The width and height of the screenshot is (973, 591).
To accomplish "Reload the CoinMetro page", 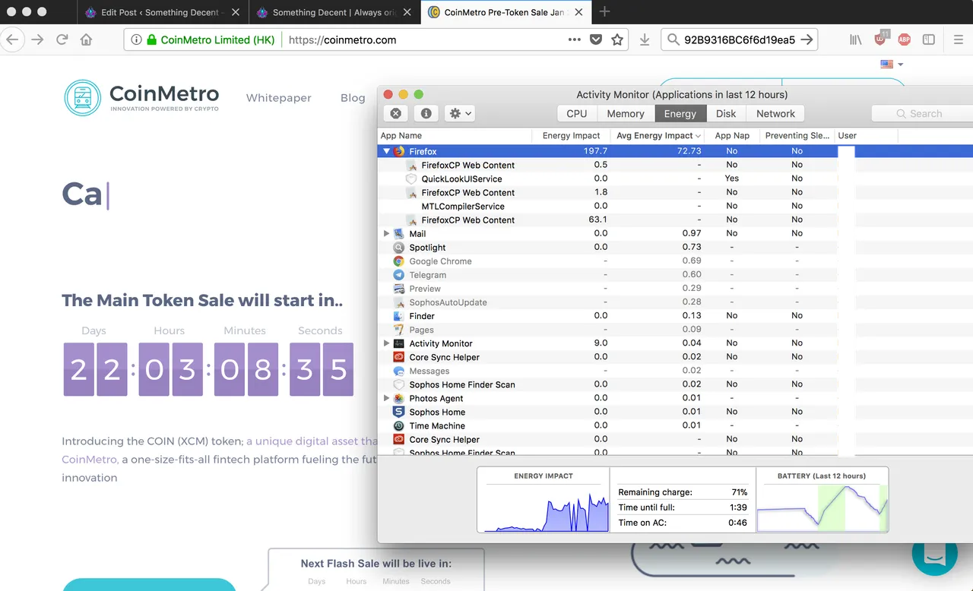I will pos(62,40).
